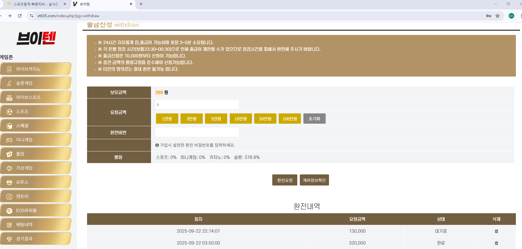Screen dimensions: 522x249
Task: Reset amount with 초기화 button
Action: click(x=315, y=119)
